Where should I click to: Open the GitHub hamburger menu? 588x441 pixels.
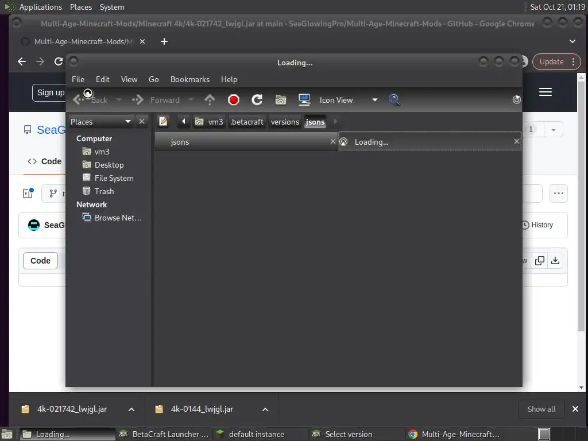pos(546,92)
